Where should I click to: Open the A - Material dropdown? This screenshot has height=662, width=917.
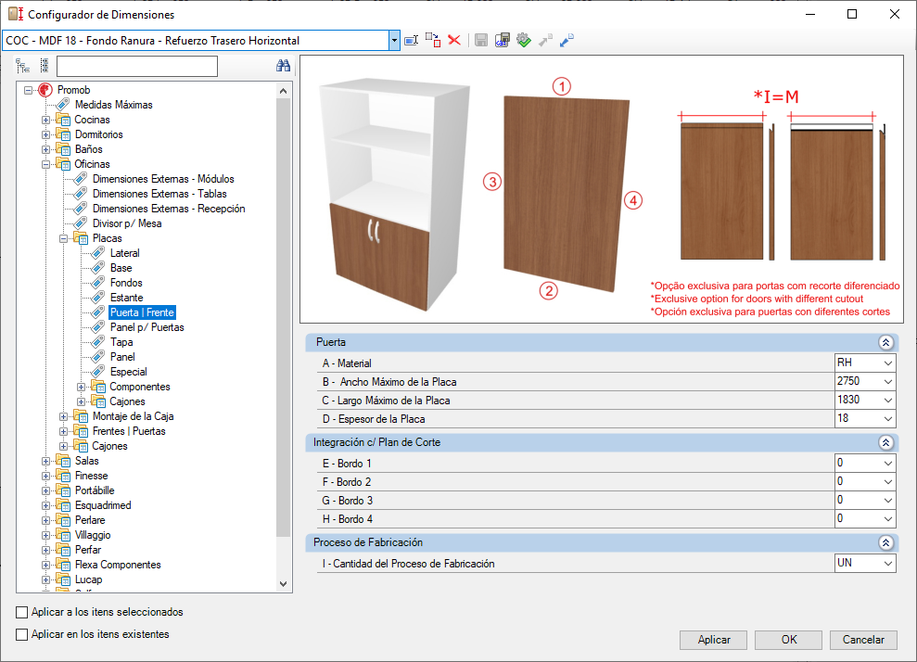tap(887, 363)
